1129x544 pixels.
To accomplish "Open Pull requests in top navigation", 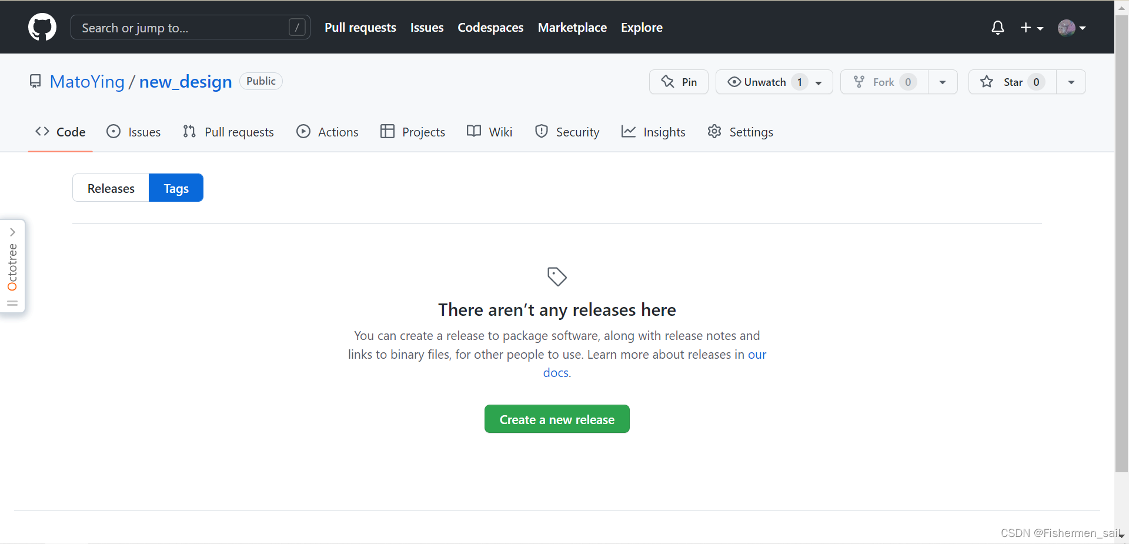I will pos(360,28).
